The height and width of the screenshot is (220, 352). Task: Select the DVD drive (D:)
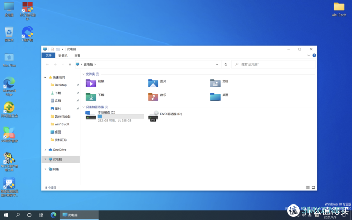point(165,116)
